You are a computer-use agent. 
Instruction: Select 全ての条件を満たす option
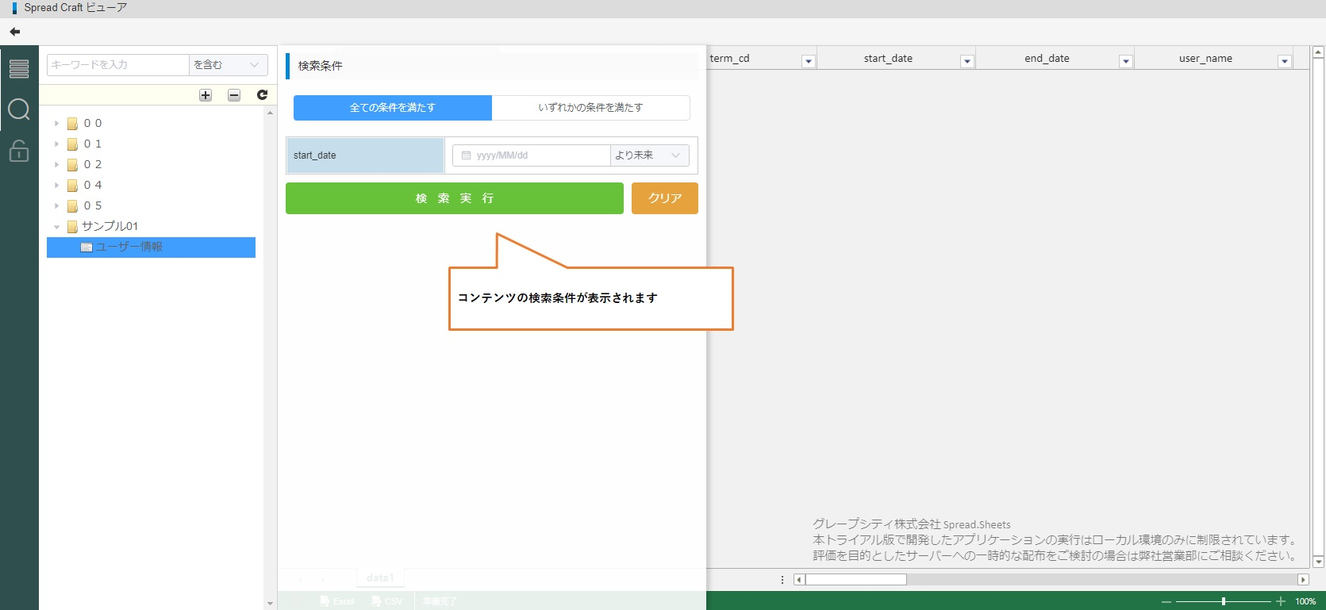(x=393, y=108)
